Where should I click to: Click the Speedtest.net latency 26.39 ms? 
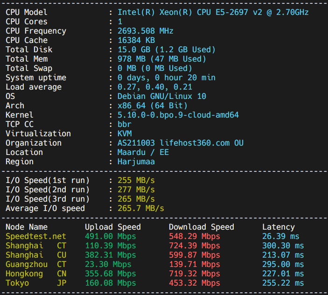click(x=281, y=236)
